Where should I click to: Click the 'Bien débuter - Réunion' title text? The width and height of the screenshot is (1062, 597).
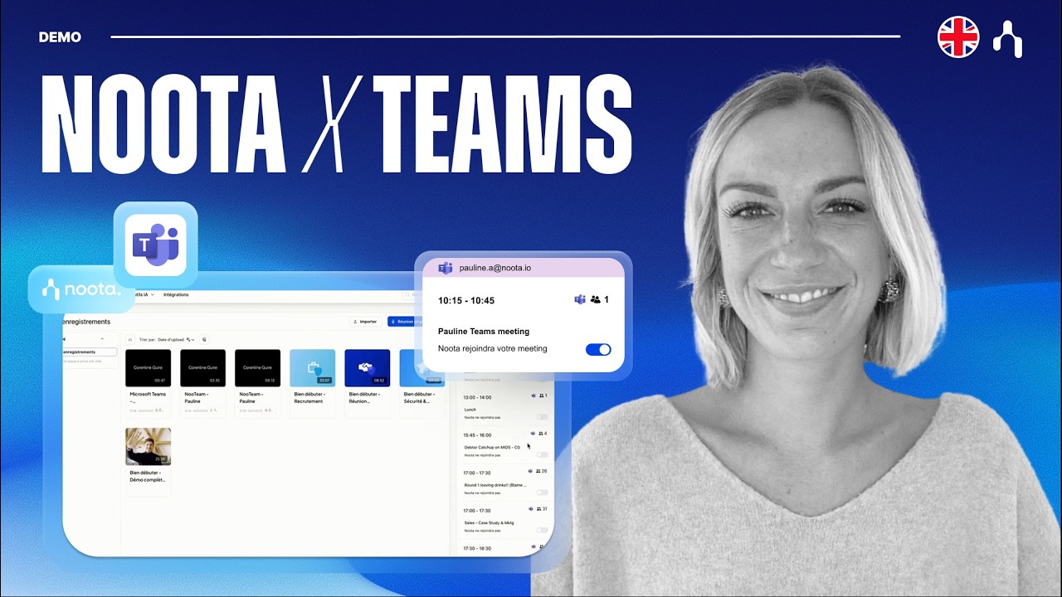click(367, 397)
